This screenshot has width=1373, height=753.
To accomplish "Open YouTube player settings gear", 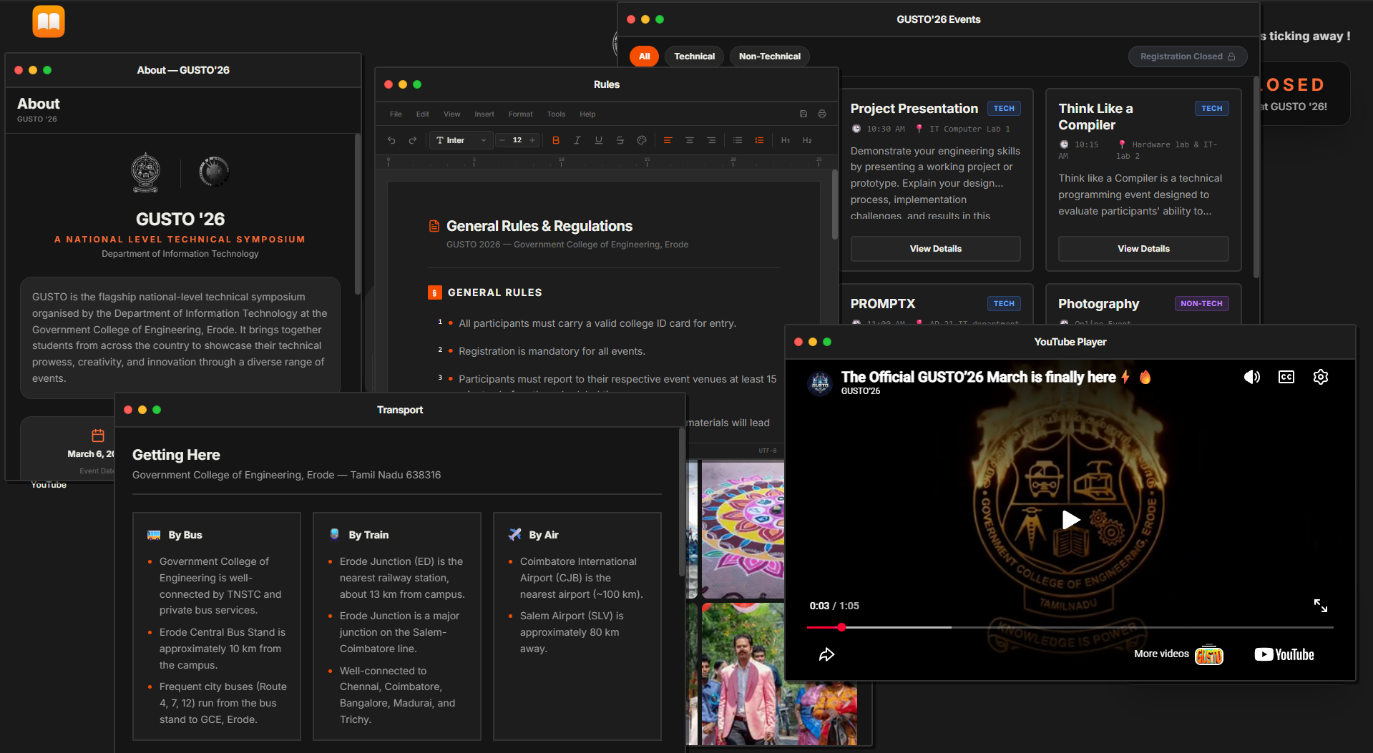I will 1321,377.
